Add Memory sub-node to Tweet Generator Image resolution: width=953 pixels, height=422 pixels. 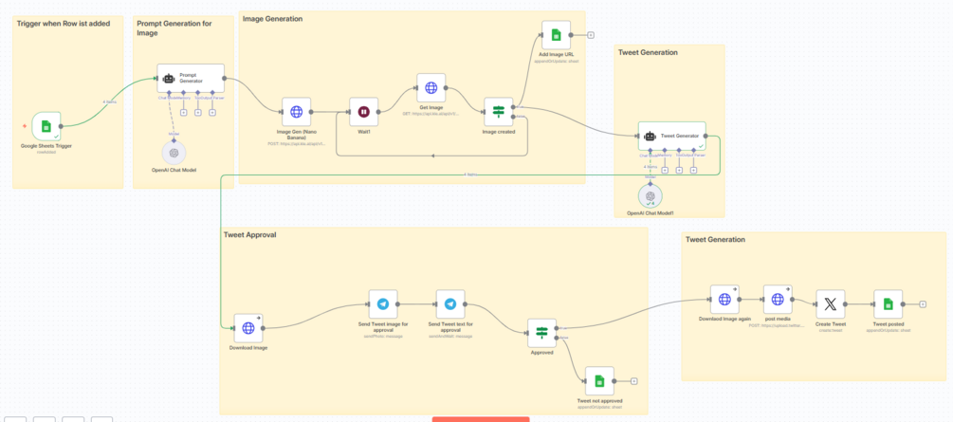coord(665,170)
